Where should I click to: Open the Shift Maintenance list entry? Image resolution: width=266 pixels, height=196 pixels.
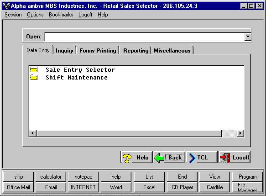[77, 78]
